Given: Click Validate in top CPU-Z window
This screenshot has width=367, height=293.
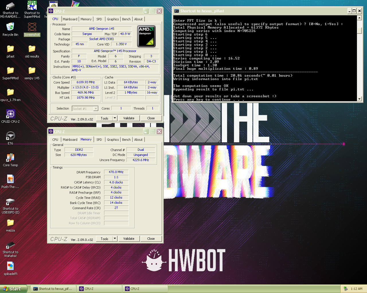Looking at the screenshot, I should pos(129,118).
